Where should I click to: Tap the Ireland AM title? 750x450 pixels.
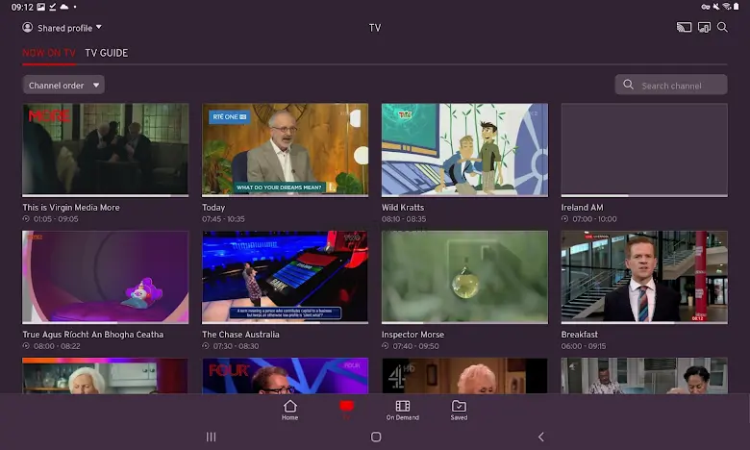582,208
